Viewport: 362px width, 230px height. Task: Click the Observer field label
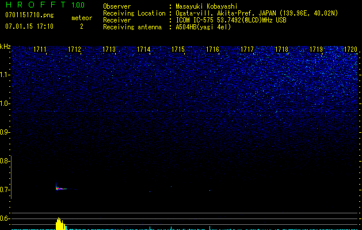[x=117, y=6]
